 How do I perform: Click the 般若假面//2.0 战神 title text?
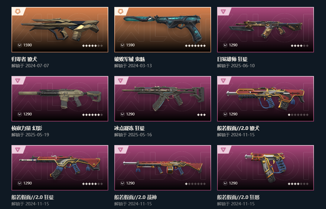[135, 197]
